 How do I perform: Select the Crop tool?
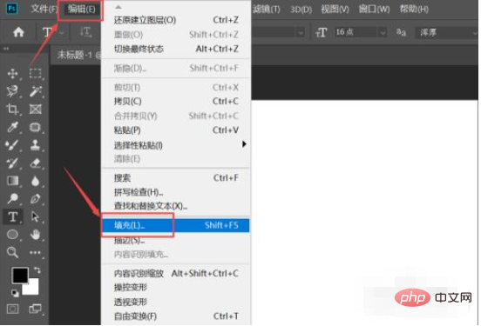[x=12, y=109]
